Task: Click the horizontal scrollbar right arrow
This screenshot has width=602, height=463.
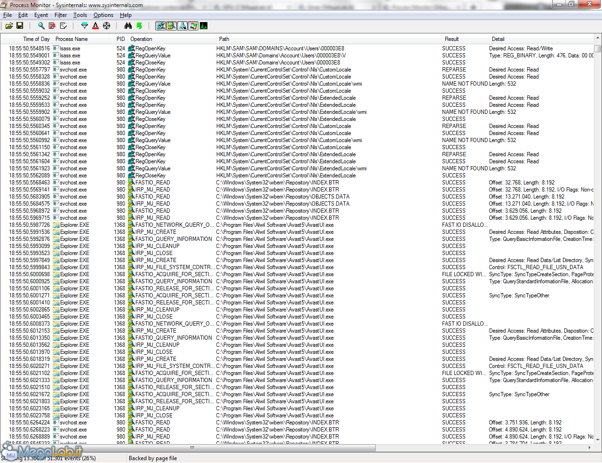Action: pos(590,447)
